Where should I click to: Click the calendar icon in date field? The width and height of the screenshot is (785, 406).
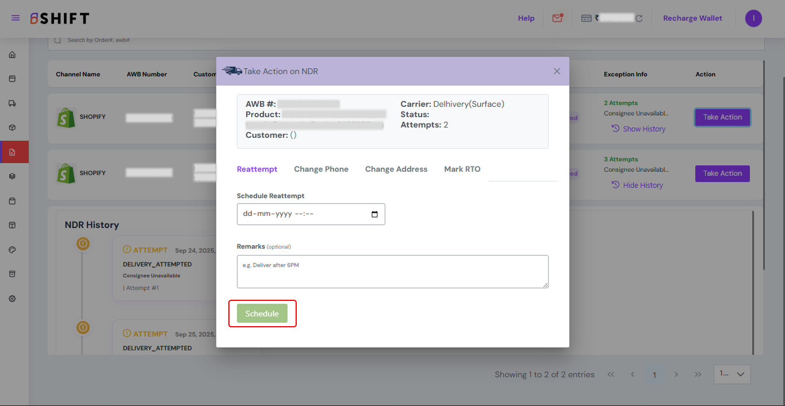coord(375,214)
